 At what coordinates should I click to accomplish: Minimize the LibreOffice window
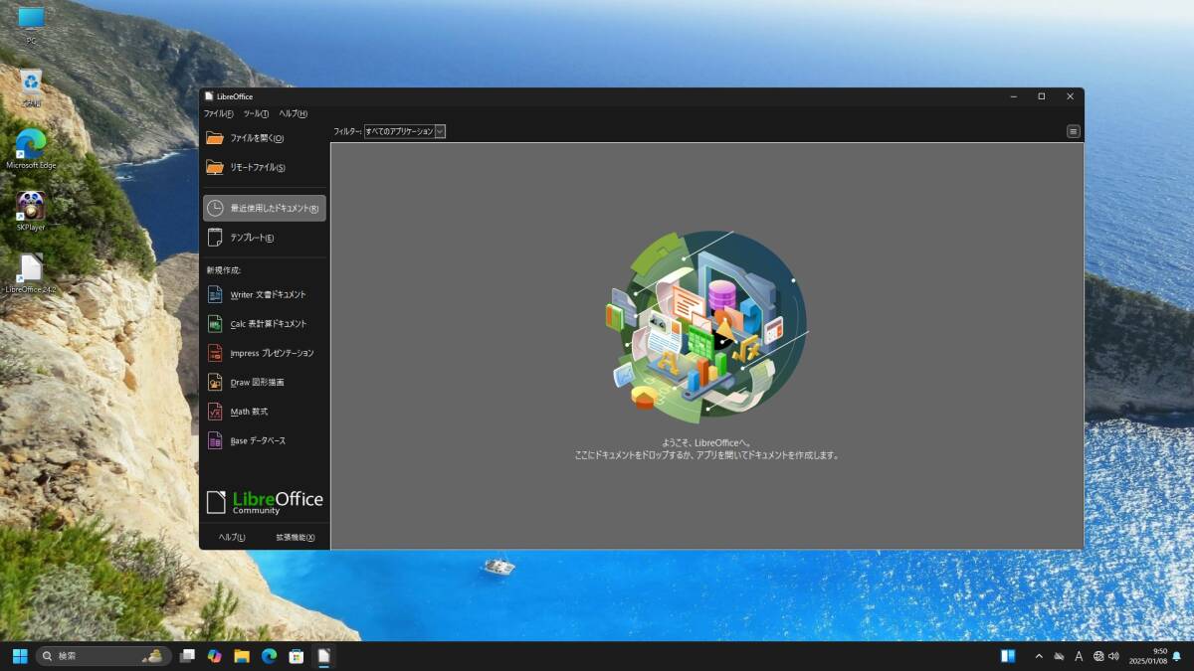coord(1013,96)
